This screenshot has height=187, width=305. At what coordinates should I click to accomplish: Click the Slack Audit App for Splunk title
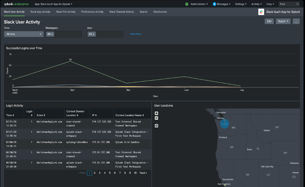pos(283,12)
